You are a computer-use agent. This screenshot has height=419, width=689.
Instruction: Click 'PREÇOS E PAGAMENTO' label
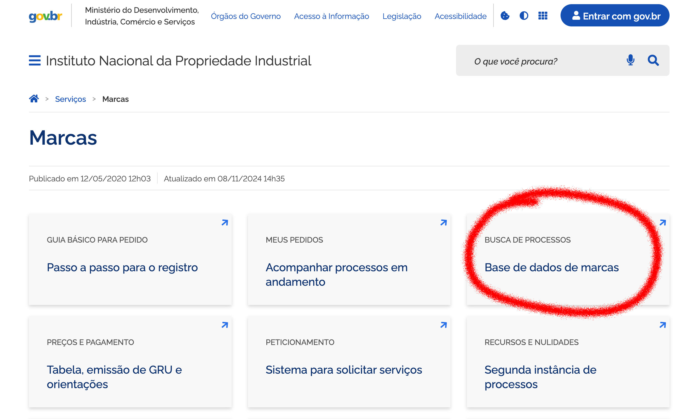tap(90, 342)
